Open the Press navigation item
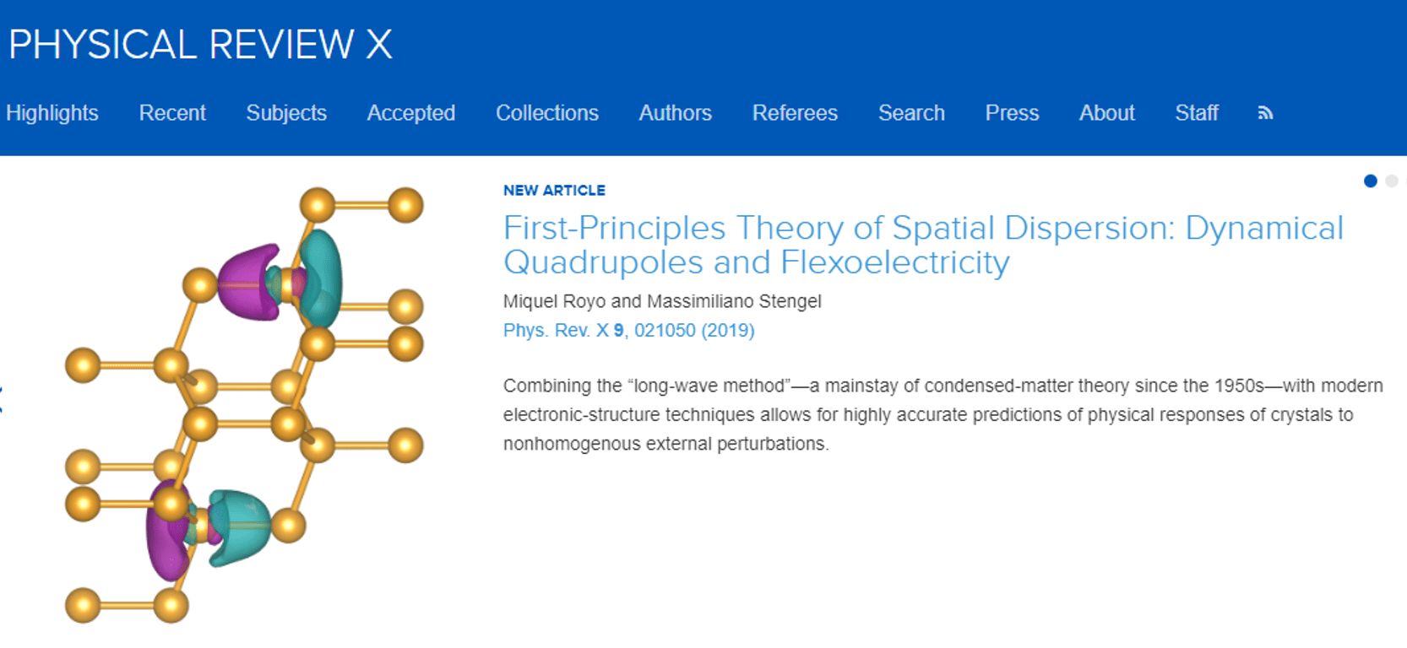Image resolution: width=1407 pixels, height=648 pixels. 1012,113
